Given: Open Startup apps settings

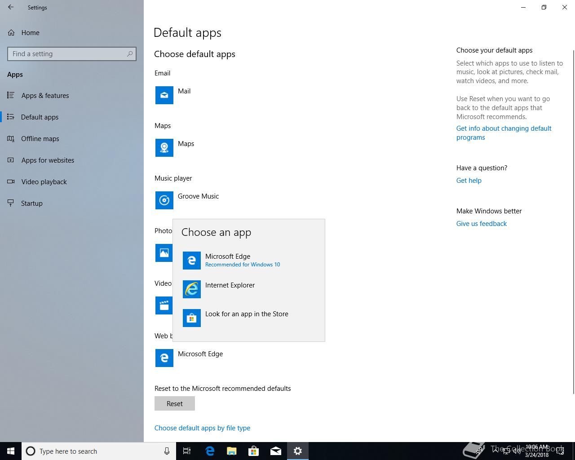Looking at the screenshot, I should tap(72, 203).
